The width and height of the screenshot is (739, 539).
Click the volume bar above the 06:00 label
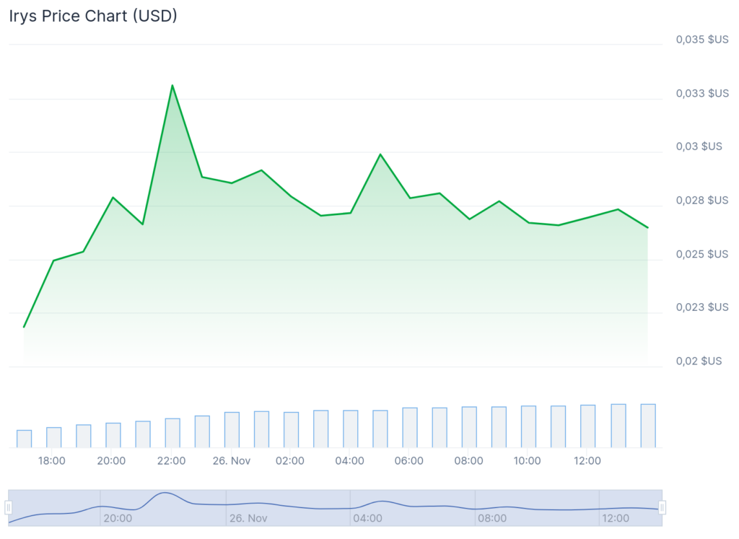pyautogui.click(x=410, y=428)
